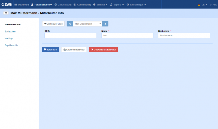Screen dimensions: 218x129
Task: Go to previous employee arrow
Action: [70, 24]
